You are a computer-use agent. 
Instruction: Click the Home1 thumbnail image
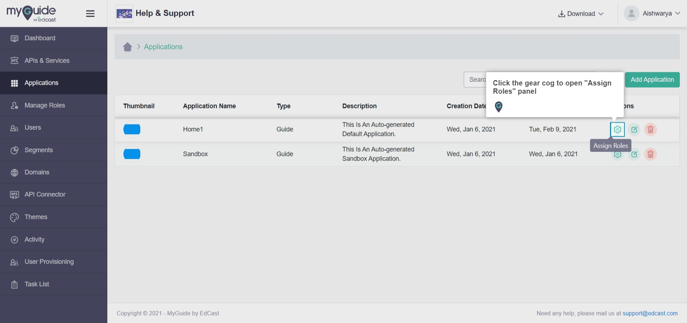pyautogui.click(x=132, y=129)
